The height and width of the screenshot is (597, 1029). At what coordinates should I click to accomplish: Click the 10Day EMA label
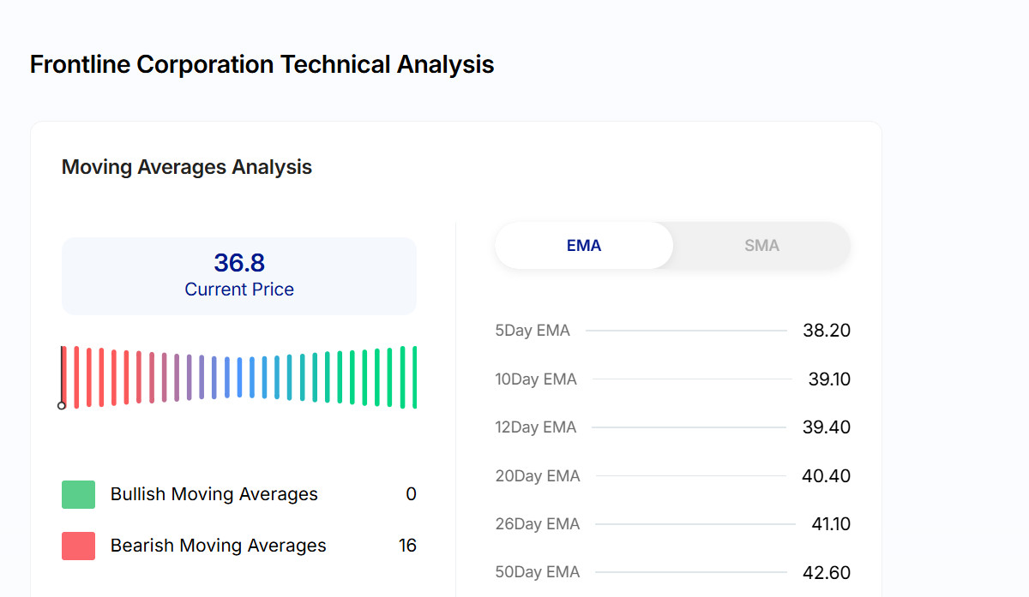[x=536, y=379]
